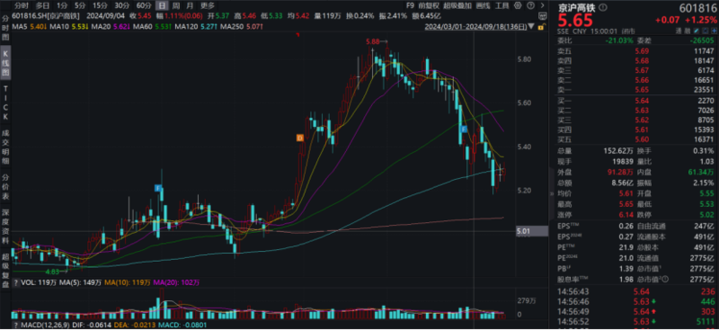This screenshot has height=330, width=719.
Task: Click the 14:56:52 trade tick row
Action: point(635,321)
